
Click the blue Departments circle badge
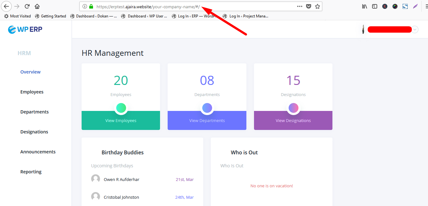coord(207,108)
